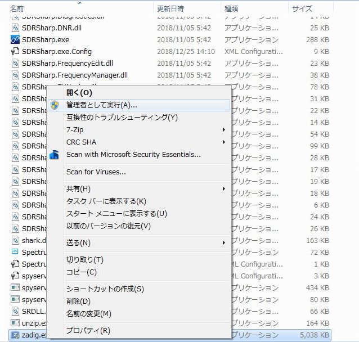
Task: Click the 99 KB size cell
Action: coord(320,146)
